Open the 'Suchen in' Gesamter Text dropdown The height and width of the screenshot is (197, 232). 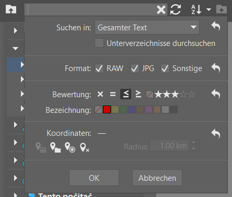tap(147, 27)
